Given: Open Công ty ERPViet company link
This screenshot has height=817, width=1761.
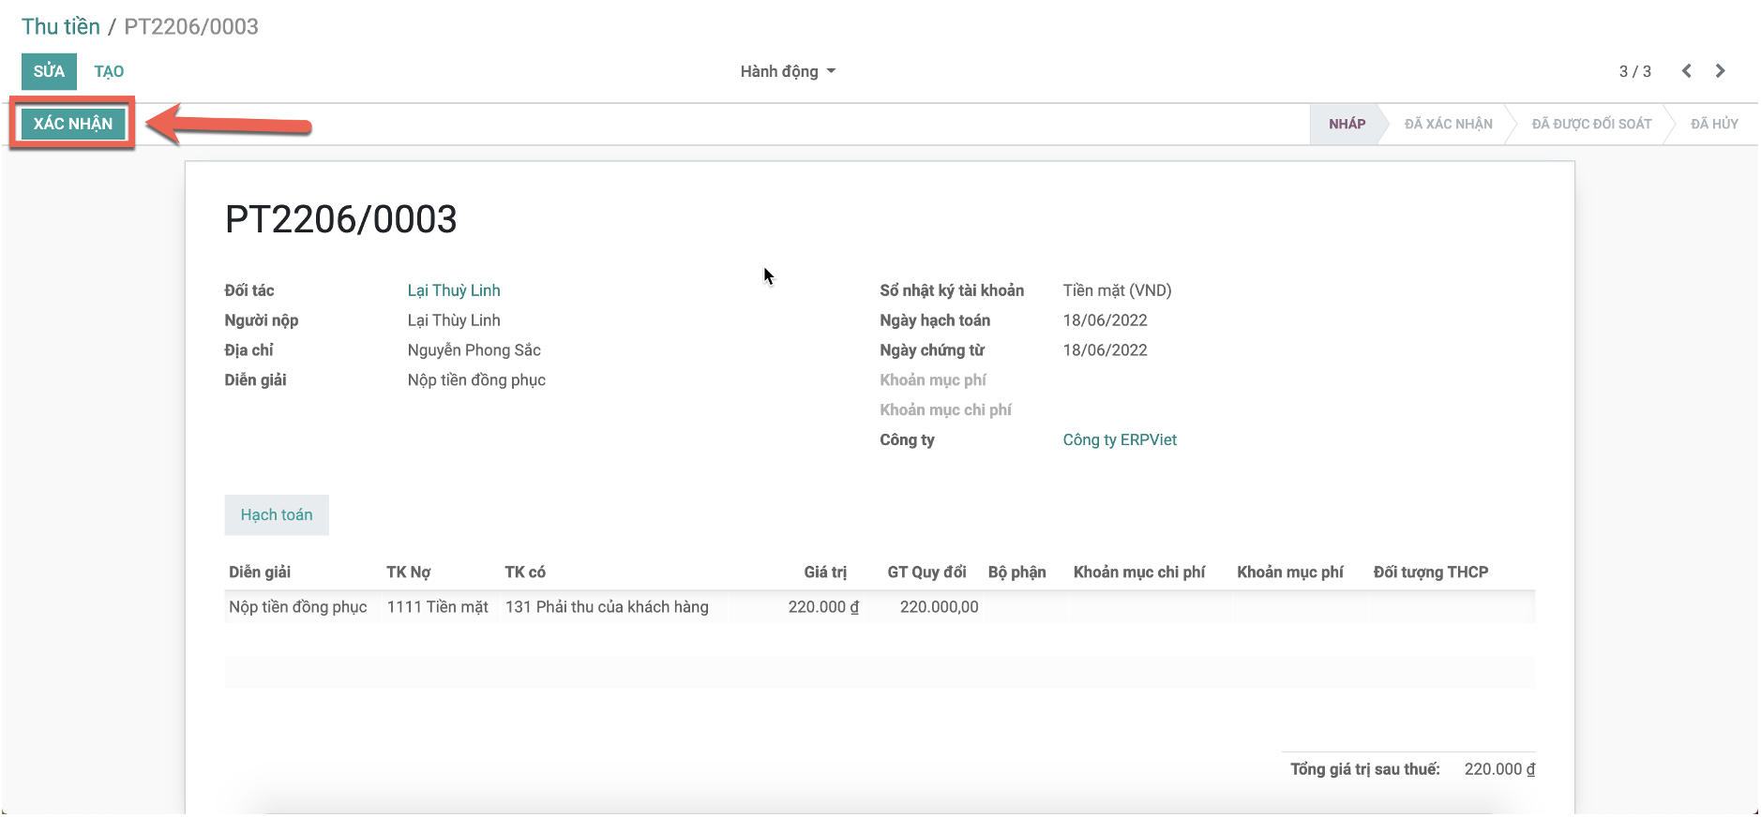Looking at the screenshot, I should [1120, 440].
